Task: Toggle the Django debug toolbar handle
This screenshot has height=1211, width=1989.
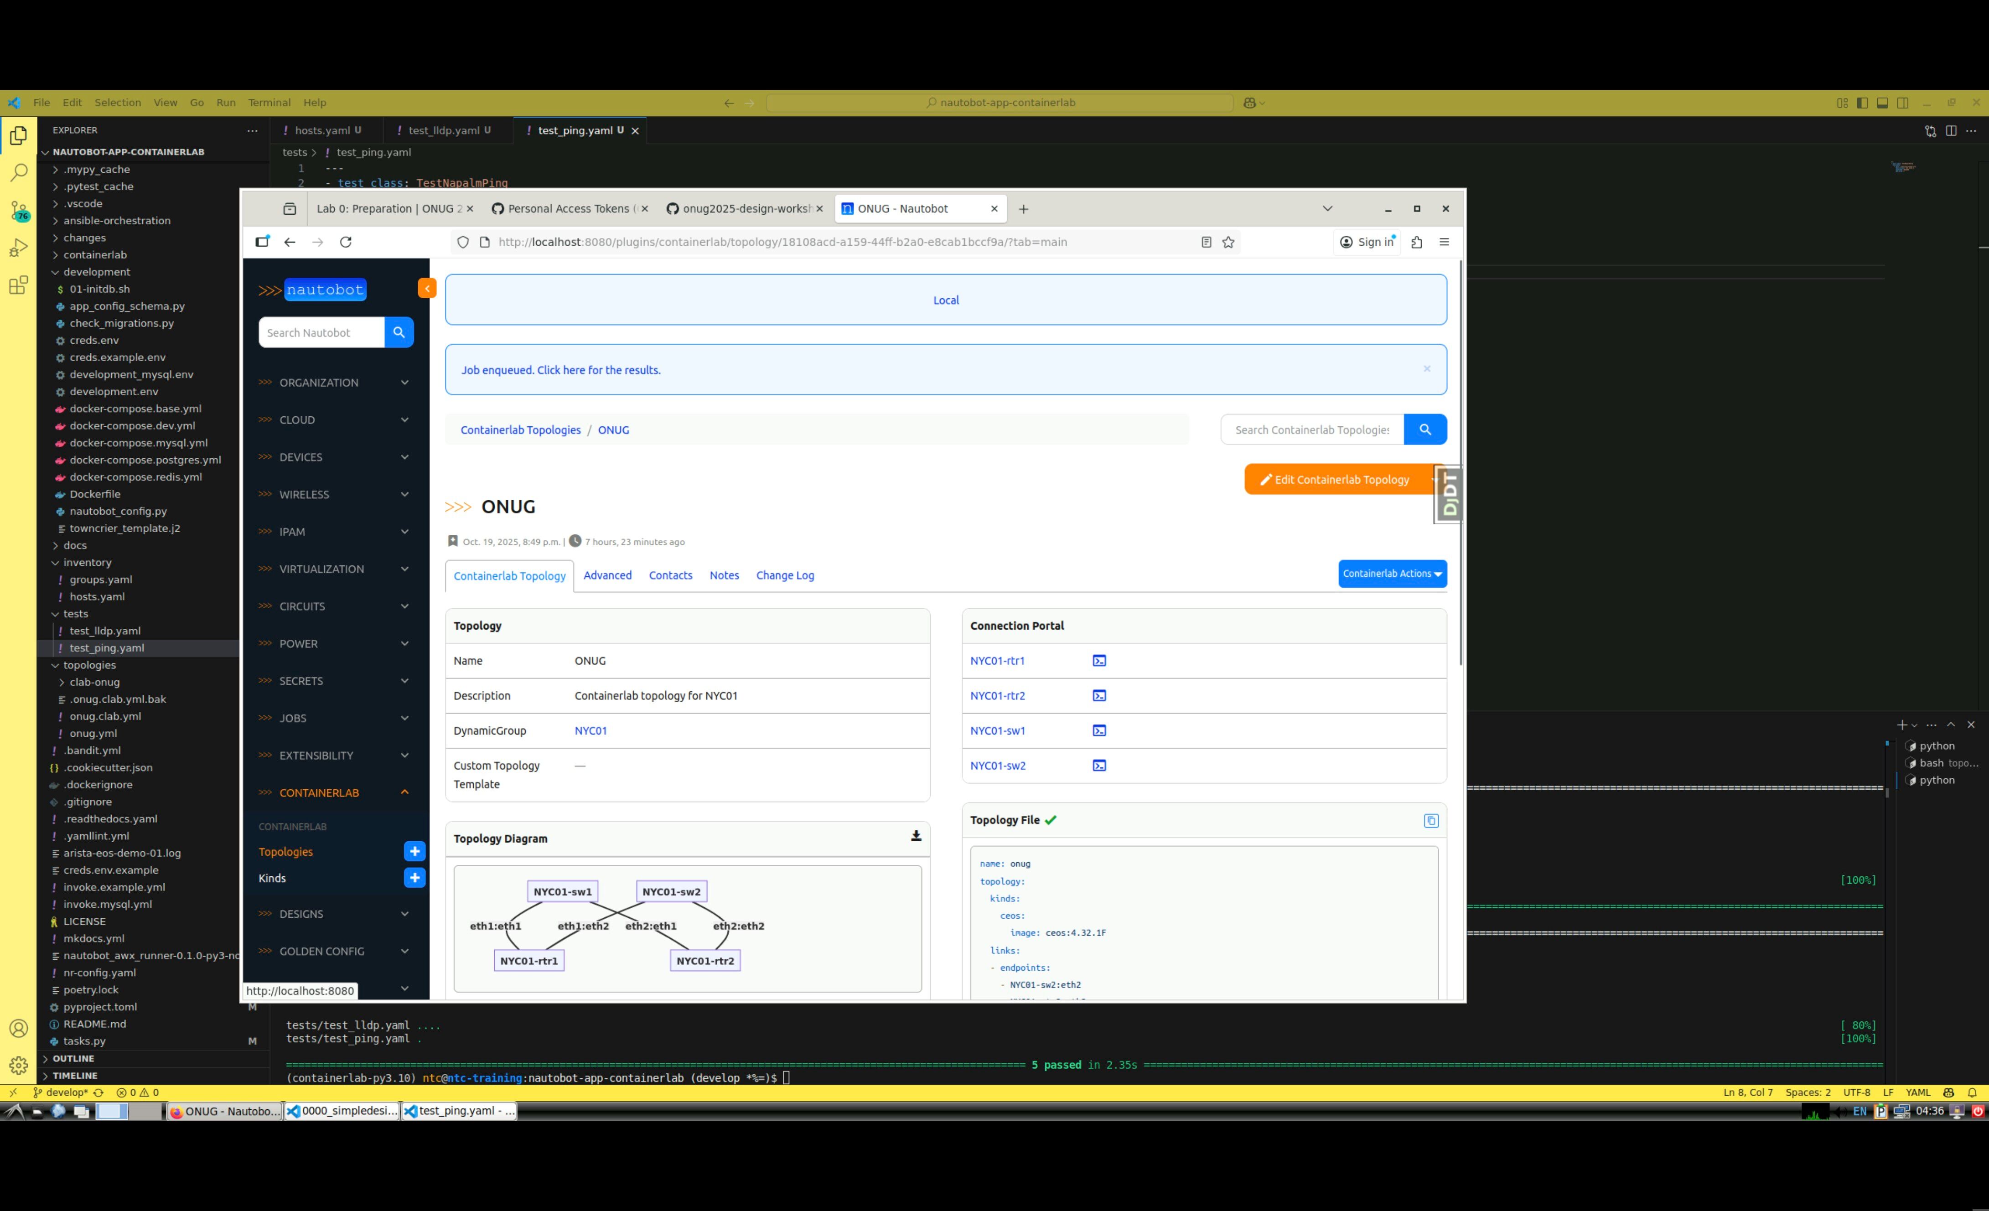Action: click(x=1449, y=494)
